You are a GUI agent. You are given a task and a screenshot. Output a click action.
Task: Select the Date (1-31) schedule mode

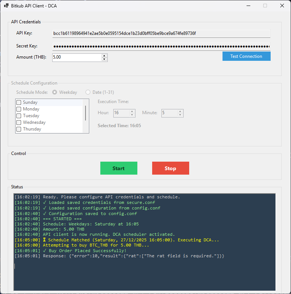[88, 92]
